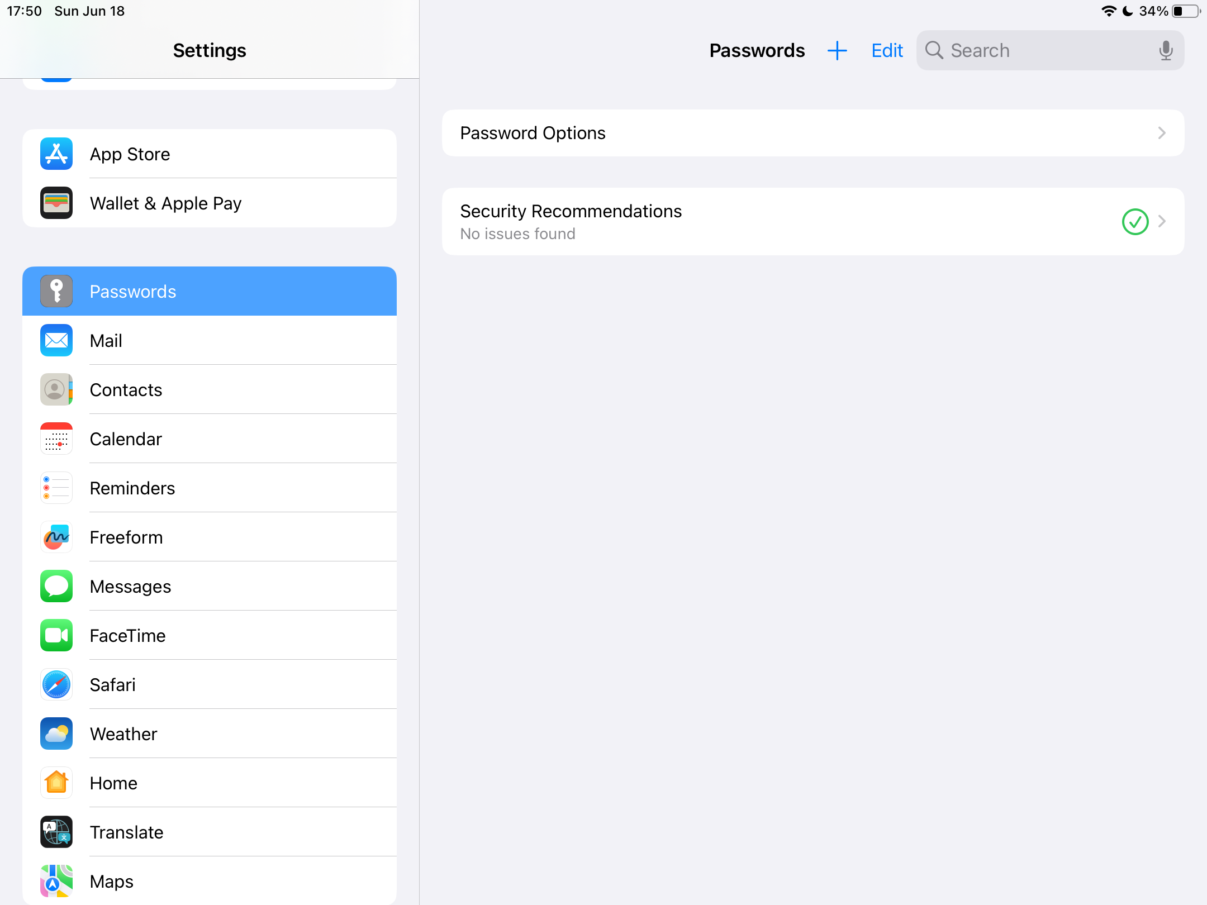
Task: Expand Security Recommendations chevron
Action: [1162, 222]
